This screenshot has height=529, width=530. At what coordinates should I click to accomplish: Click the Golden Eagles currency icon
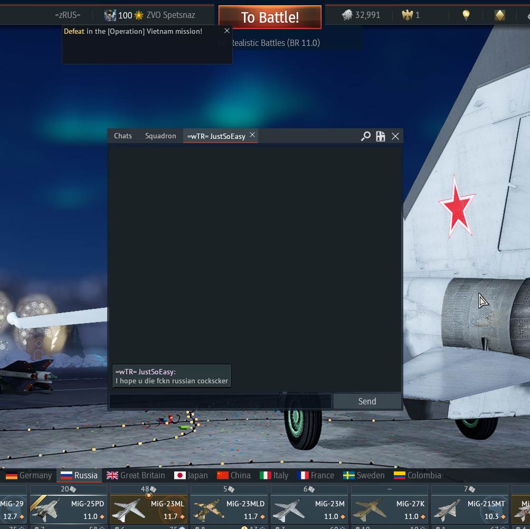(x=407, y=15)
